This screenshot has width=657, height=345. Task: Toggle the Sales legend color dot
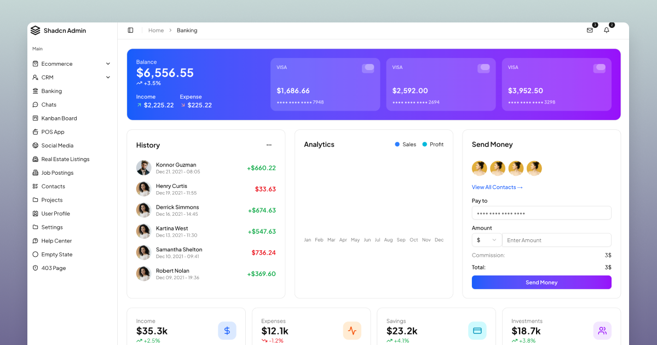pyautogui.click(x=397, y=145)
